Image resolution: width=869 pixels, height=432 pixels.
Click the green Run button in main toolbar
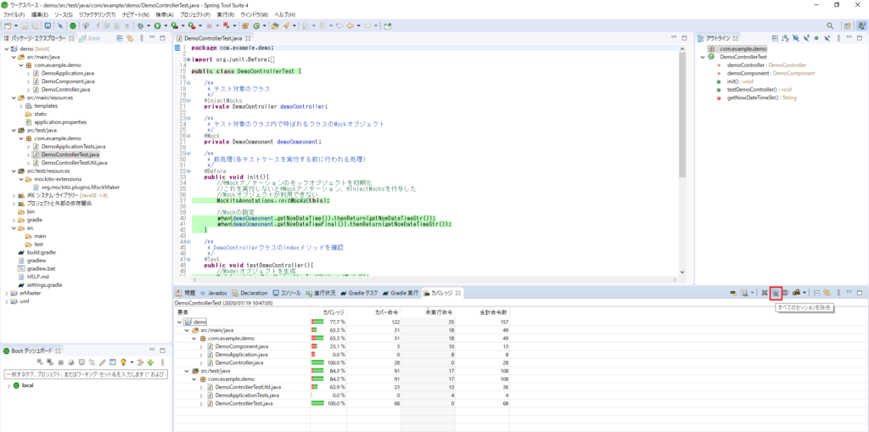159,26
